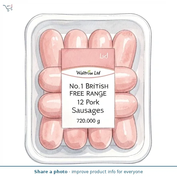
Task: Click the pink header band of label
Action: [88, 58]
